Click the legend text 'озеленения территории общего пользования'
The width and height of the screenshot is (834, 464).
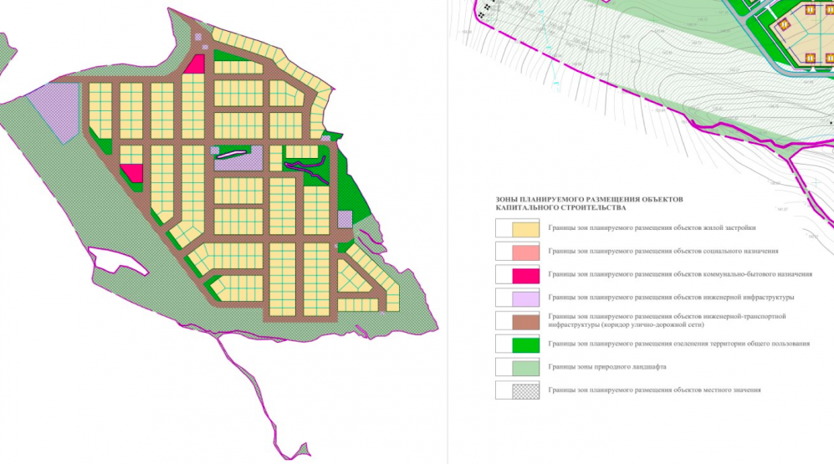tap(679, 344)
